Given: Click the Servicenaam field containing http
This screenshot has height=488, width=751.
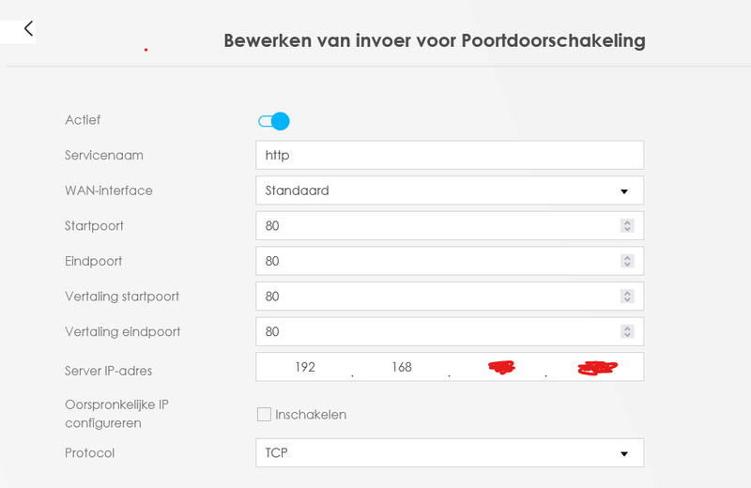Looking at the screenshot, I should click(449, 155).
